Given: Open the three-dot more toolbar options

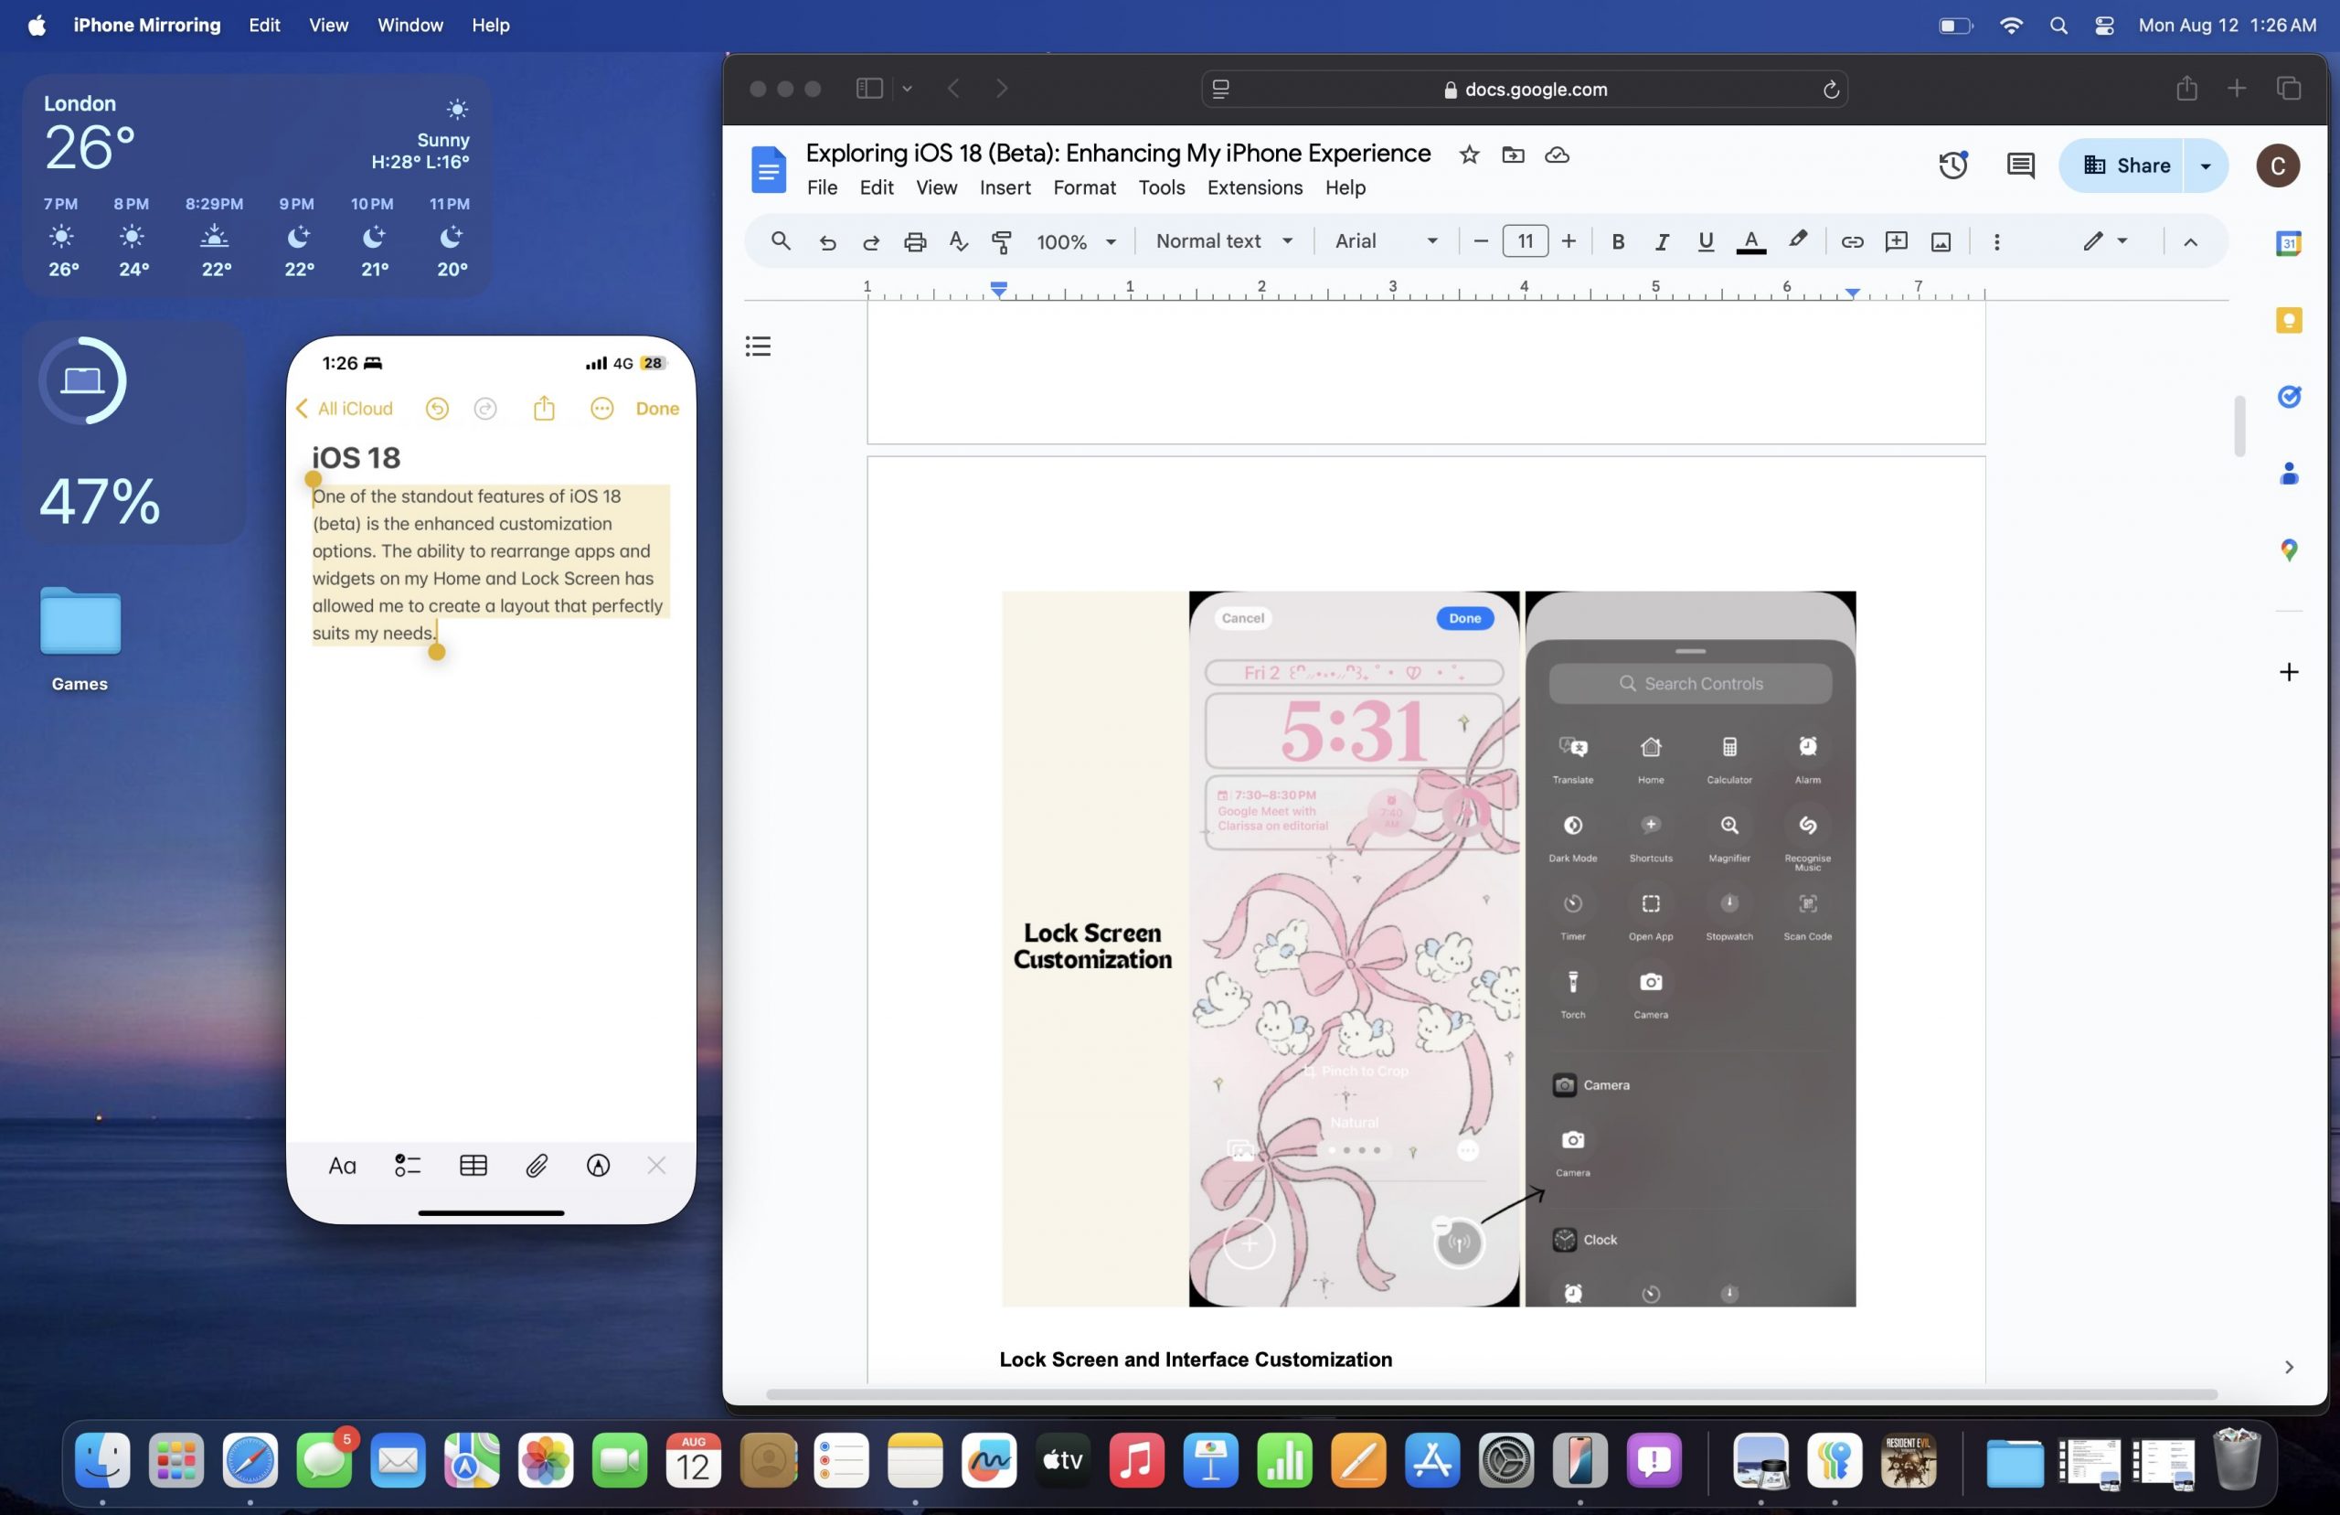Looking at the screenshot, I should click(x=1996, y=242).
